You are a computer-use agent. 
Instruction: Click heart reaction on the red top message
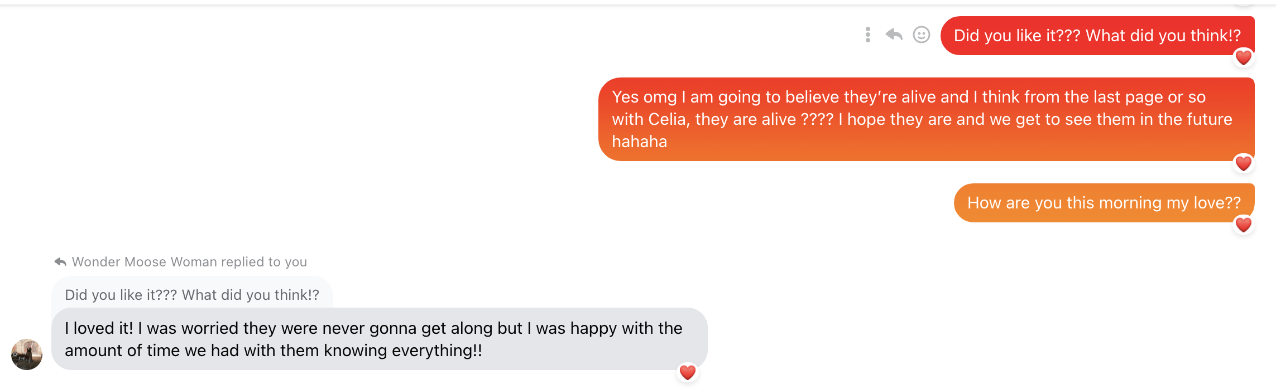pos(1243,58)
